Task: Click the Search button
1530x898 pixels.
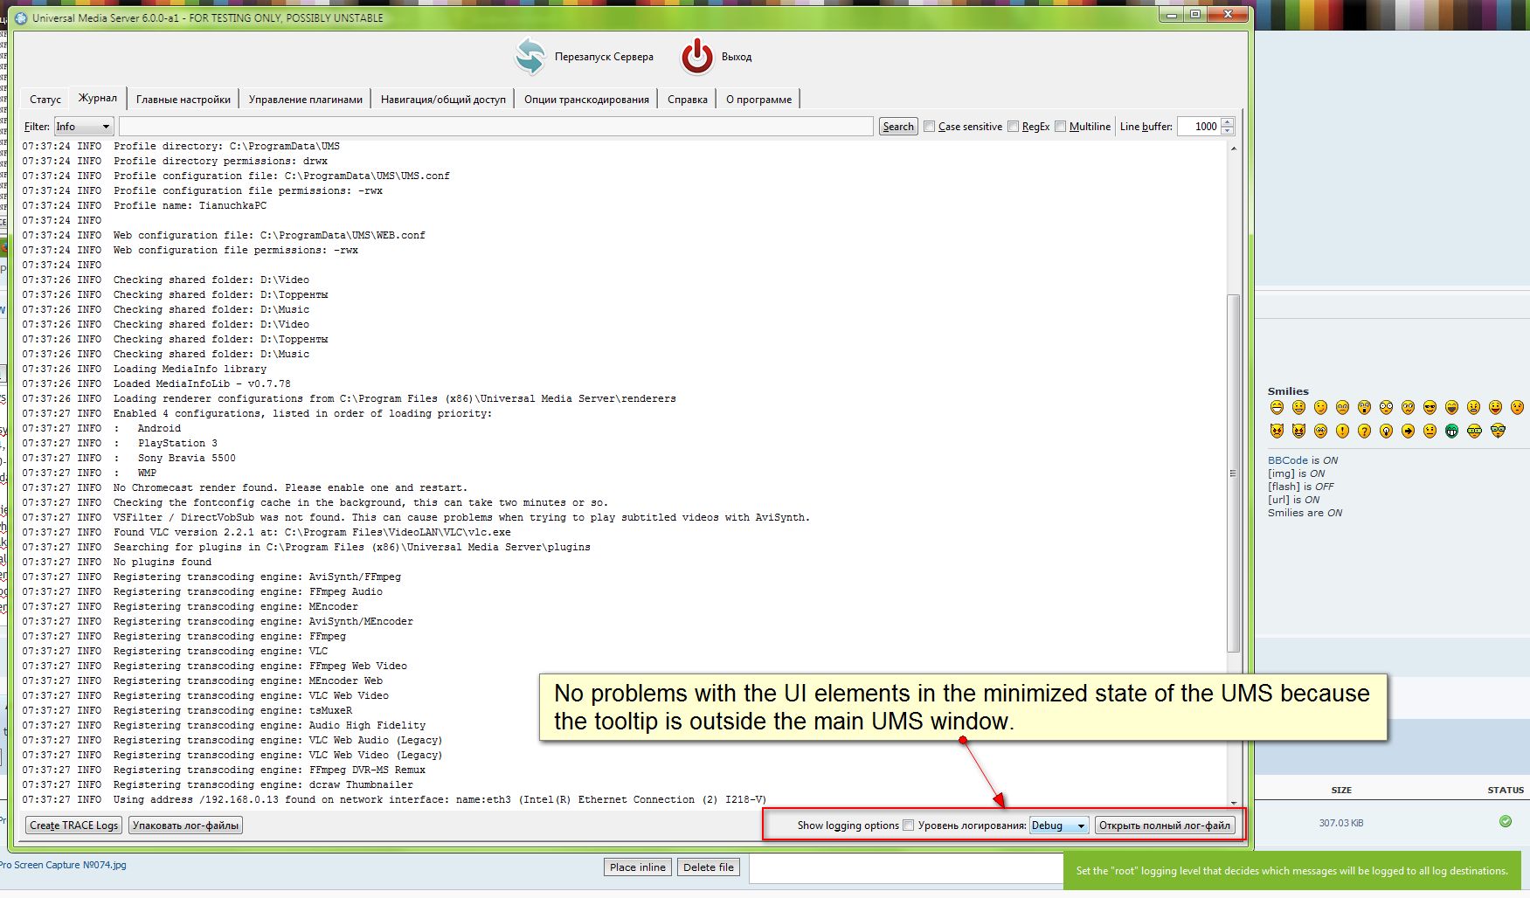Action: click(898, 127)
